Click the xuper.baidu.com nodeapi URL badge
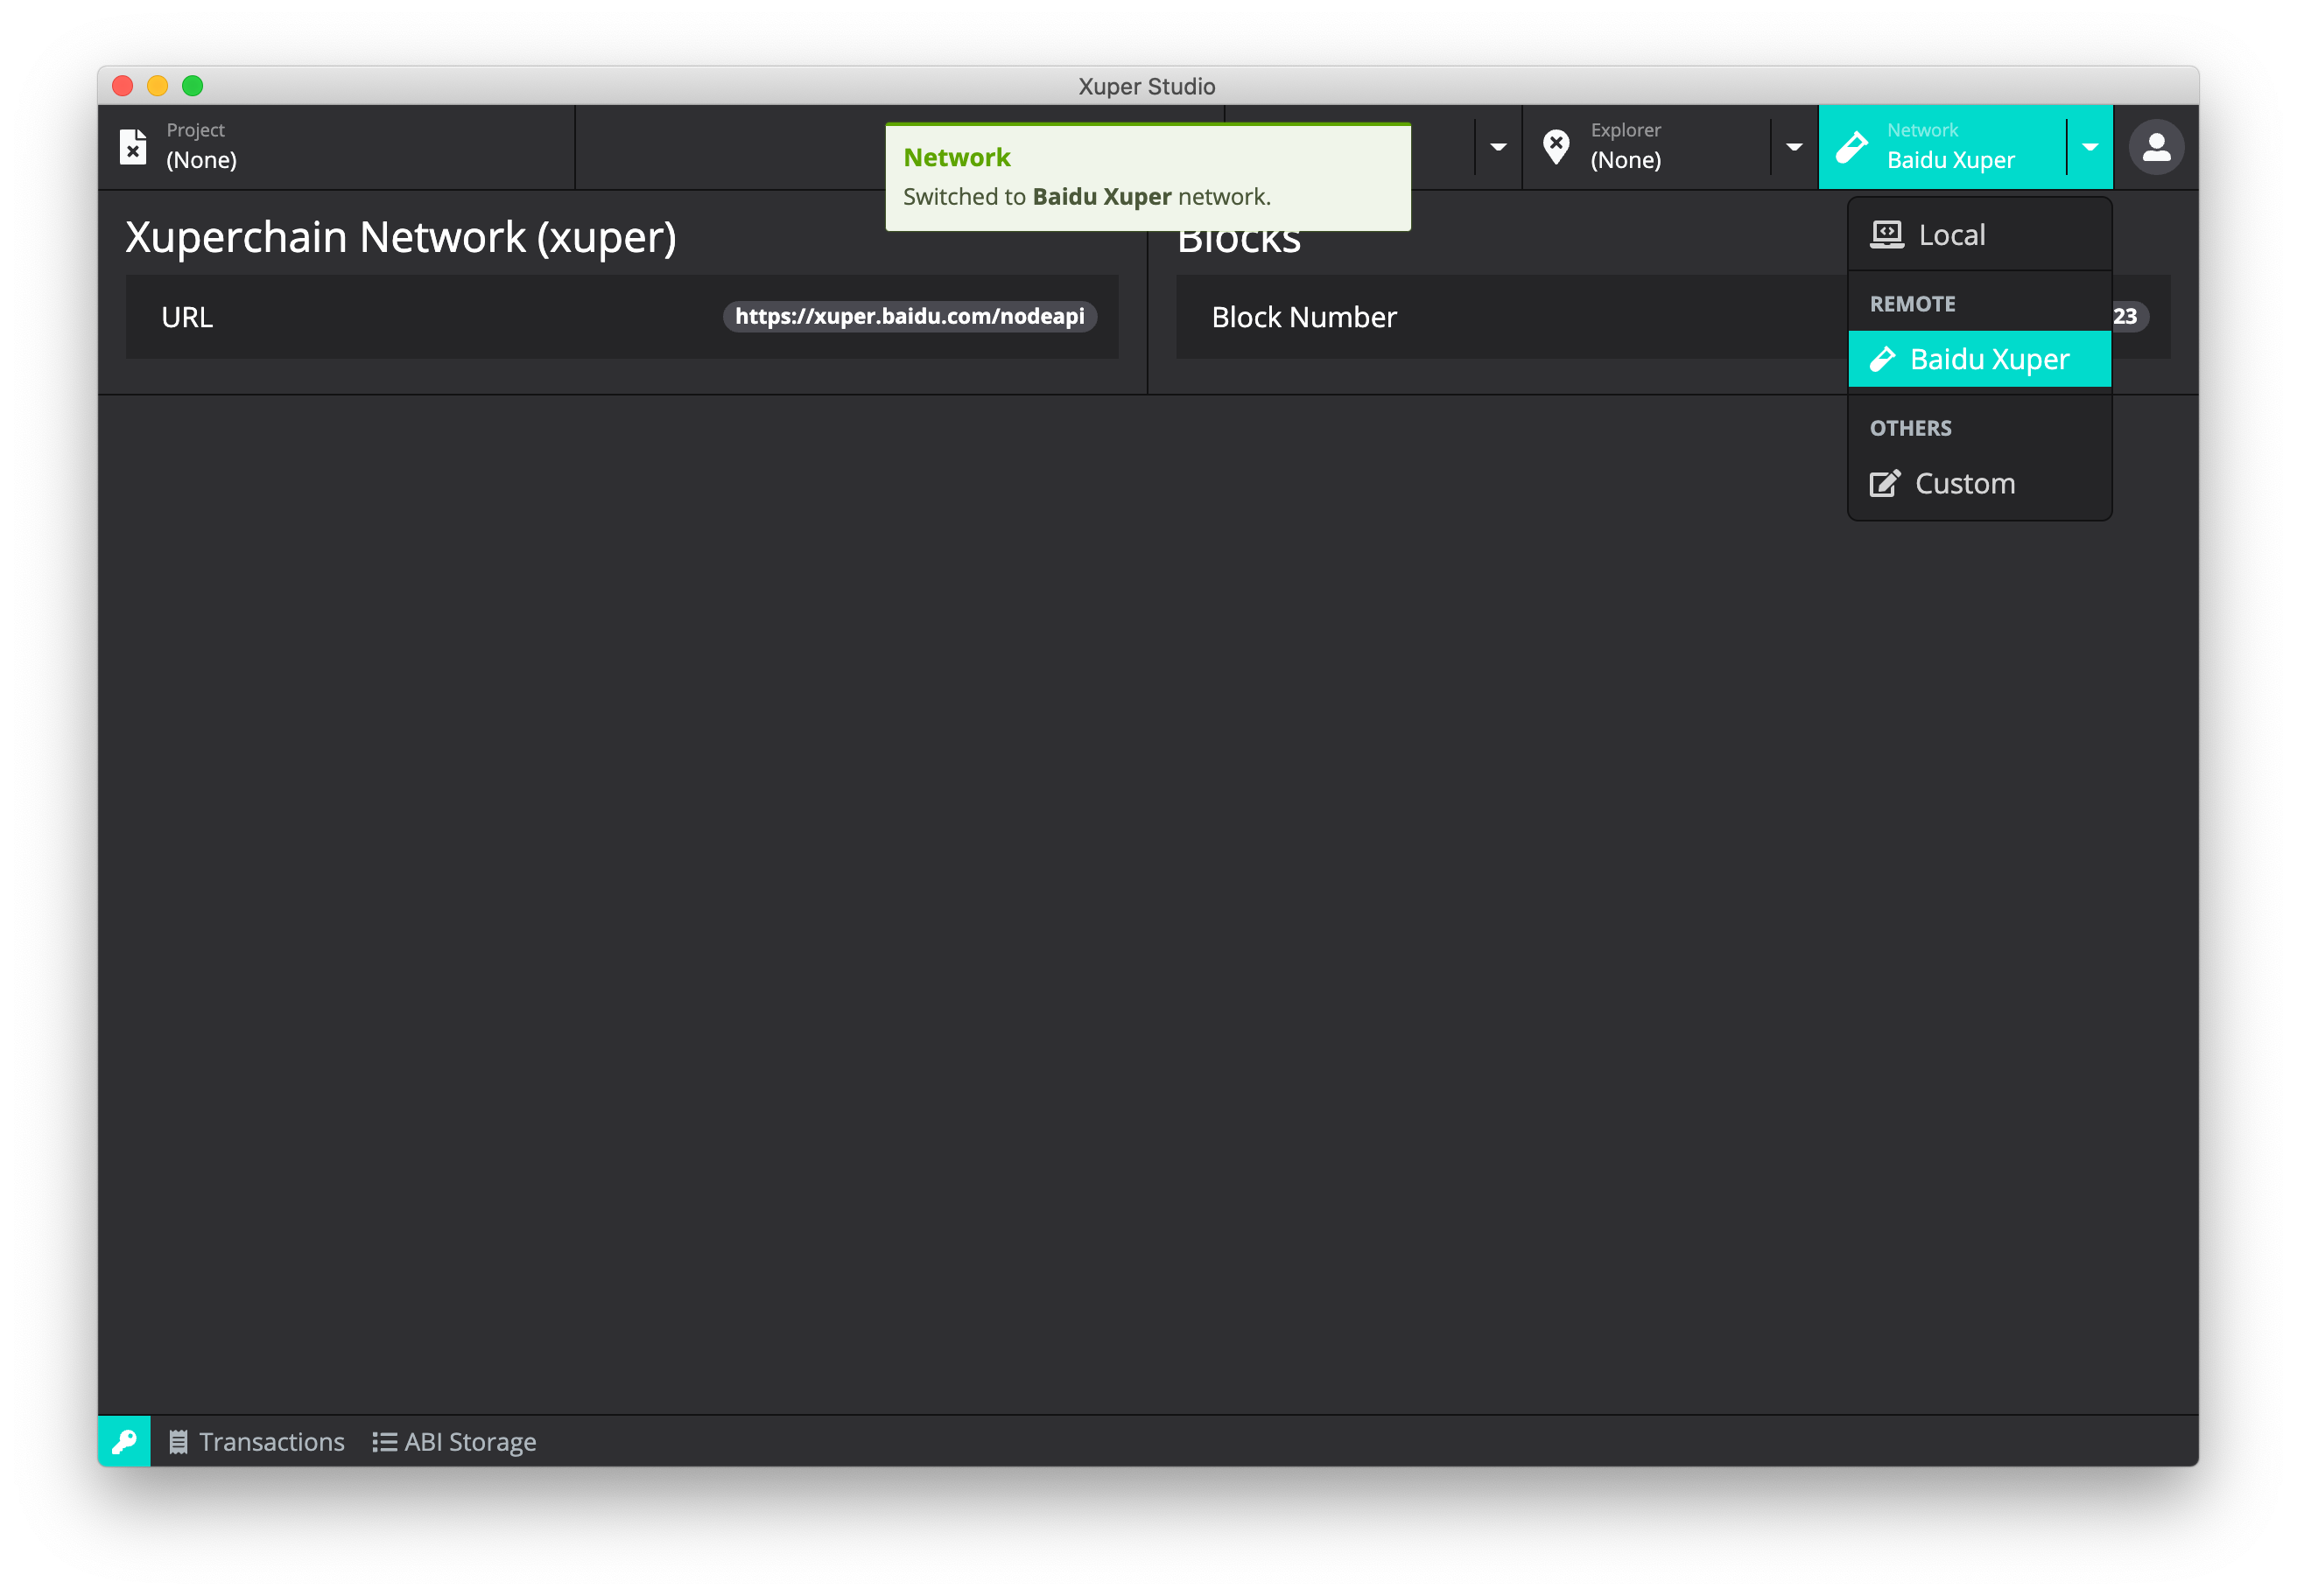The width and height of the screenshot is (2297, 1596). click(x=909, y=317)
